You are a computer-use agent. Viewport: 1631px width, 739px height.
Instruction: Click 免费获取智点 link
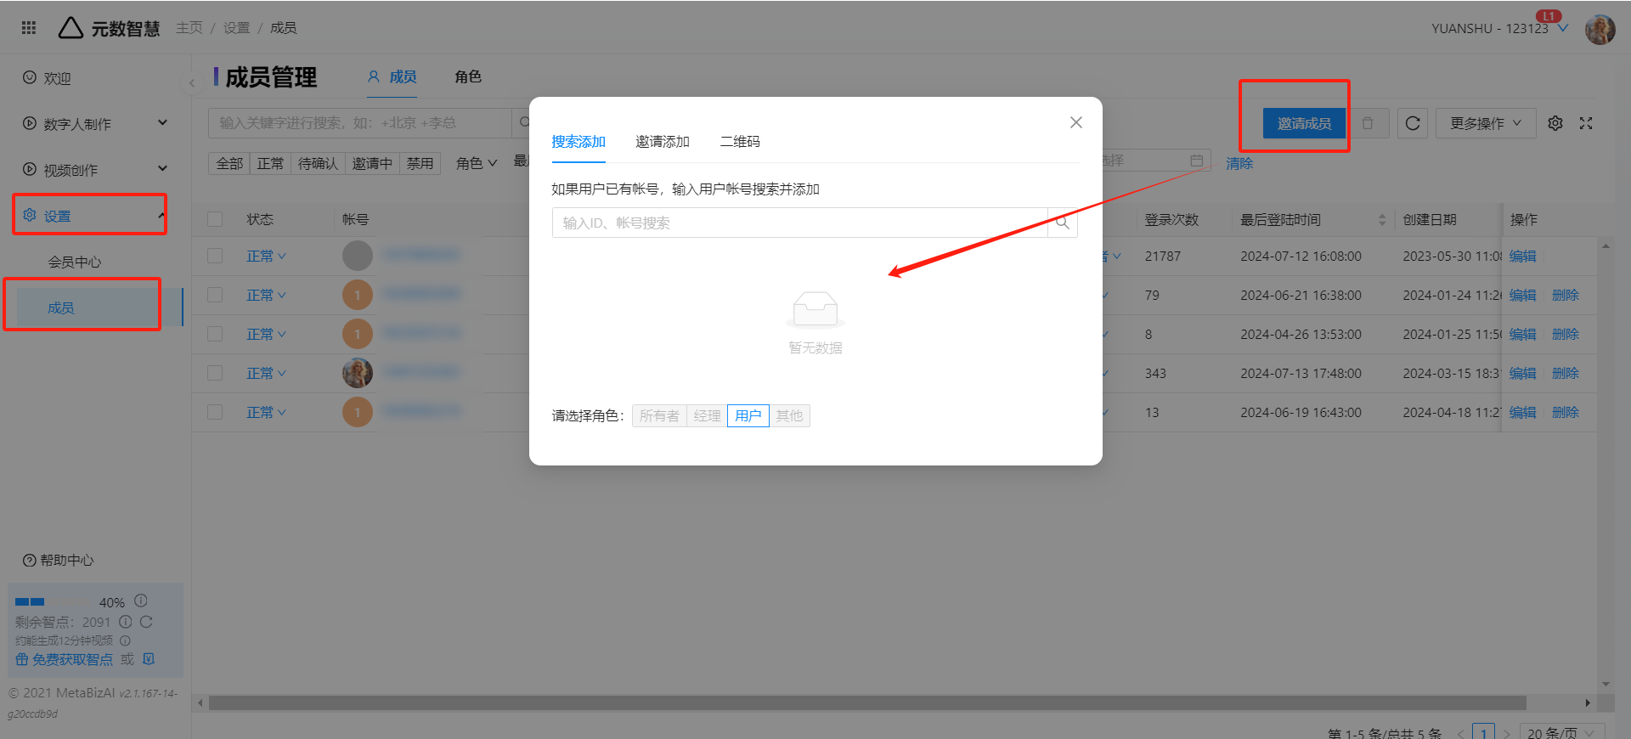point(65,659)
